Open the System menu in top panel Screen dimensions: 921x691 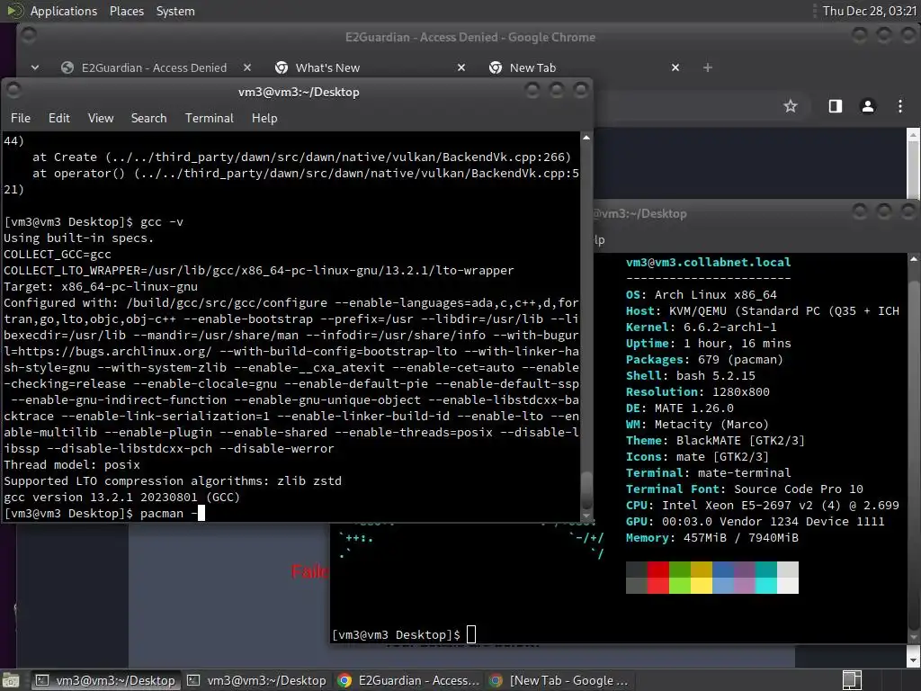tap(175, 11)
